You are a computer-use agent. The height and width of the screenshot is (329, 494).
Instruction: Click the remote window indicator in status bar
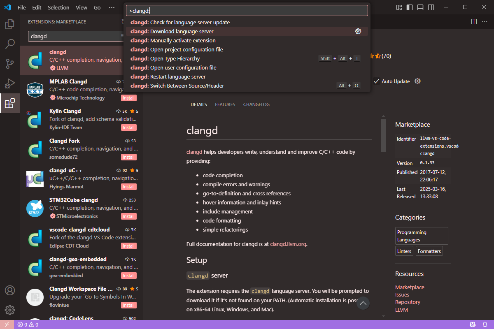pos(7,324)
